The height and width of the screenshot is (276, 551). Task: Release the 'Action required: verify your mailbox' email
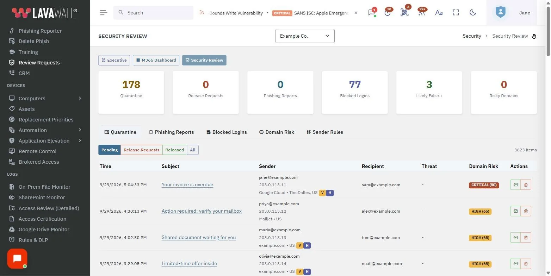(515, 211)
